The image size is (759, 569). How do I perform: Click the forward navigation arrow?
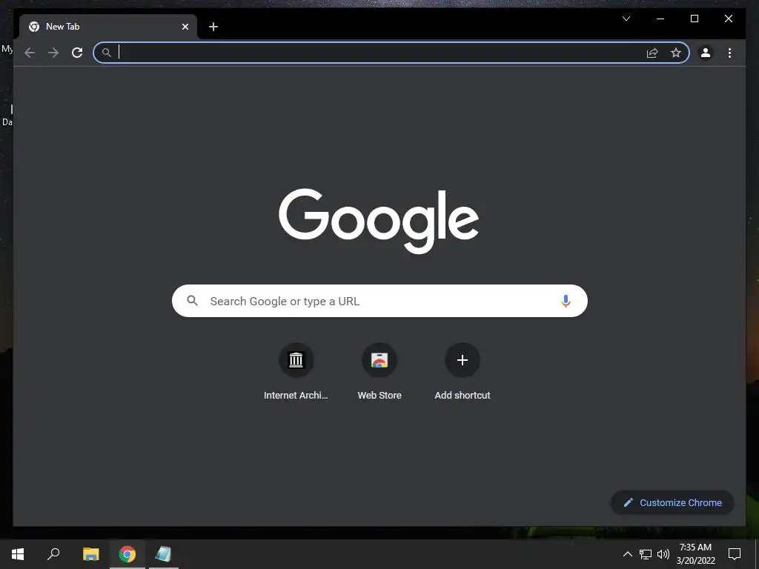[53, 53]
